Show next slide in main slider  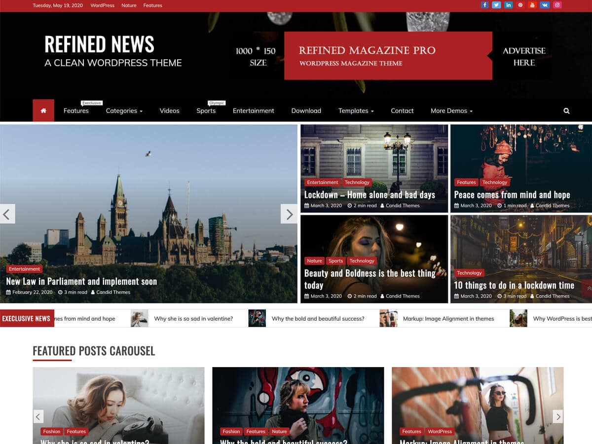pyautogui.click(x=289, y=214)
